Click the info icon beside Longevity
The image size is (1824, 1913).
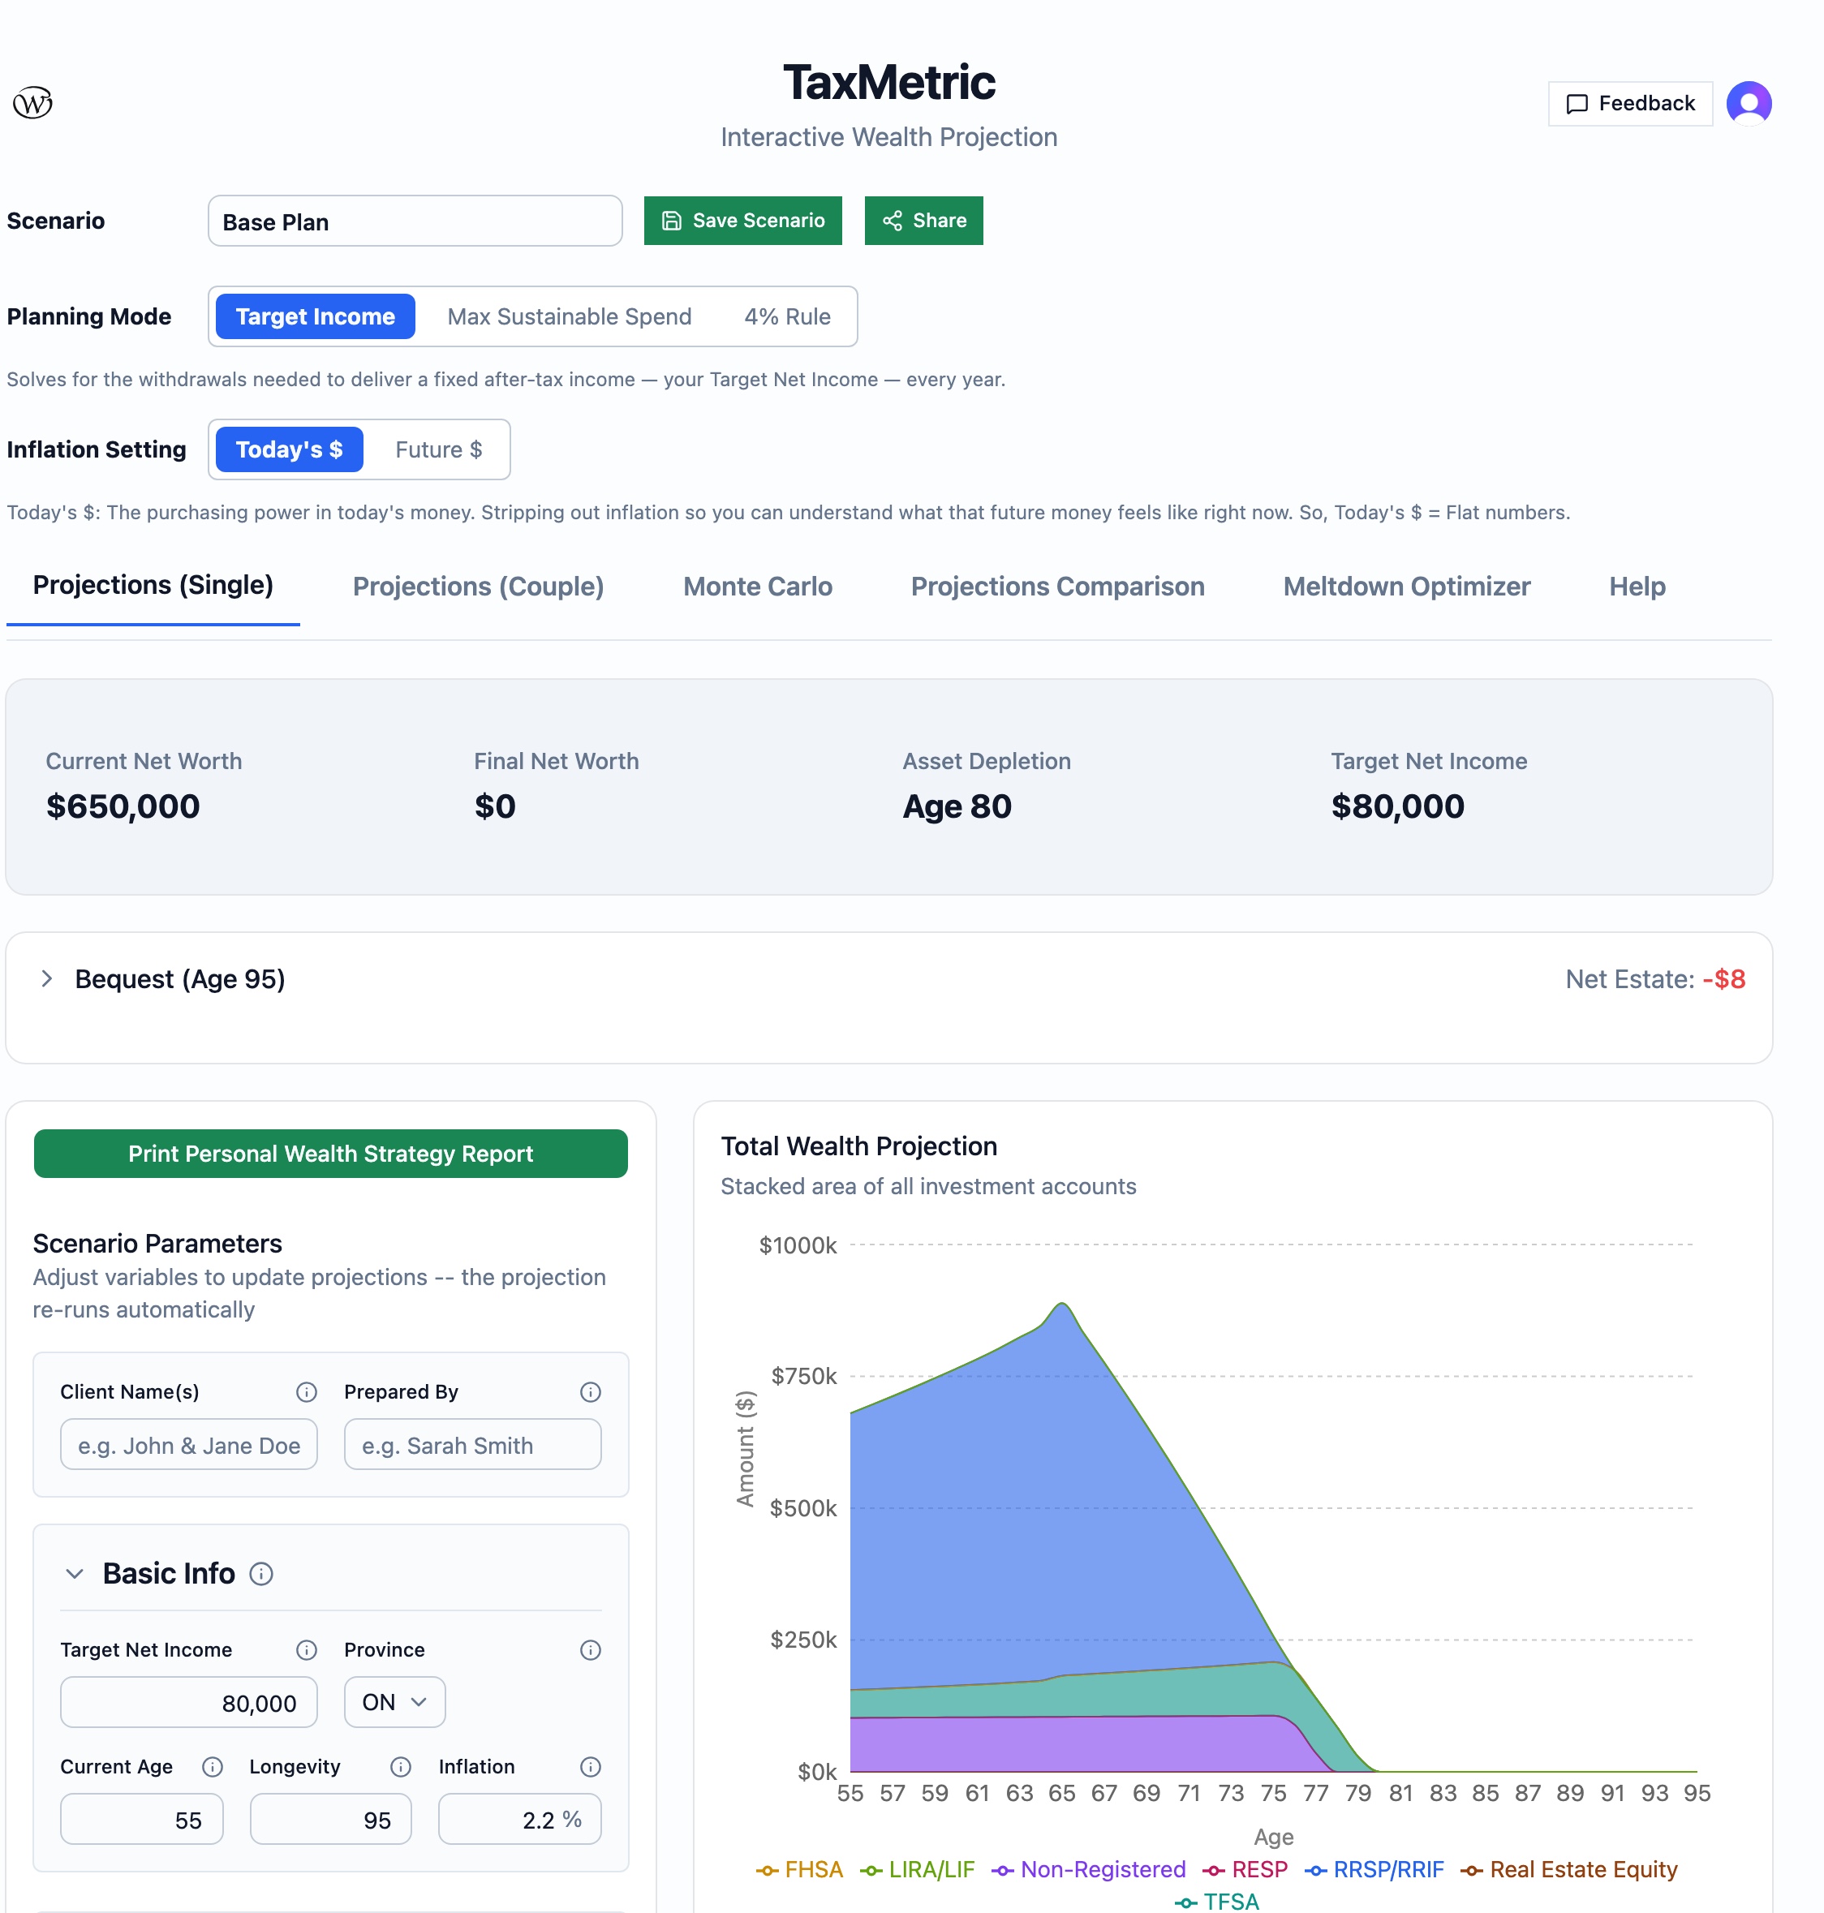click(x=401, y=1766)
